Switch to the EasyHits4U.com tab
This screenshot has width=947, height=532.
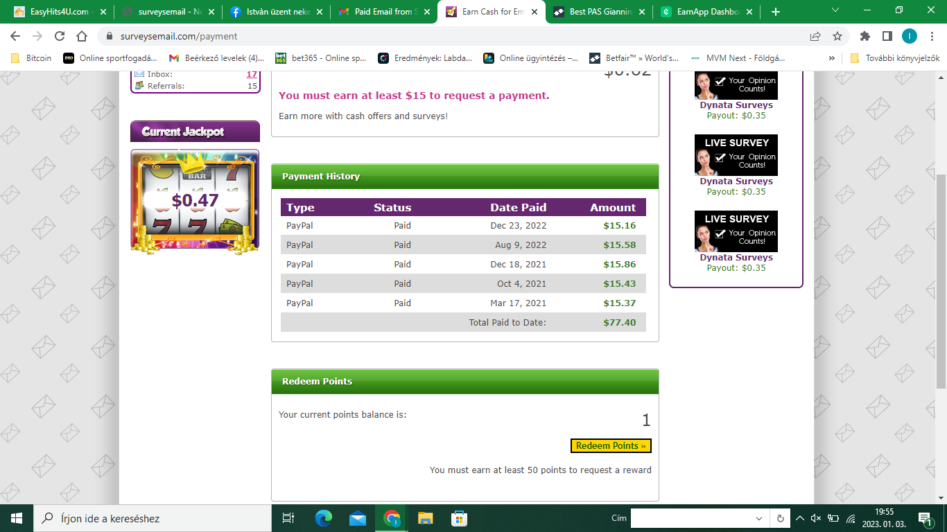point(58,12)
